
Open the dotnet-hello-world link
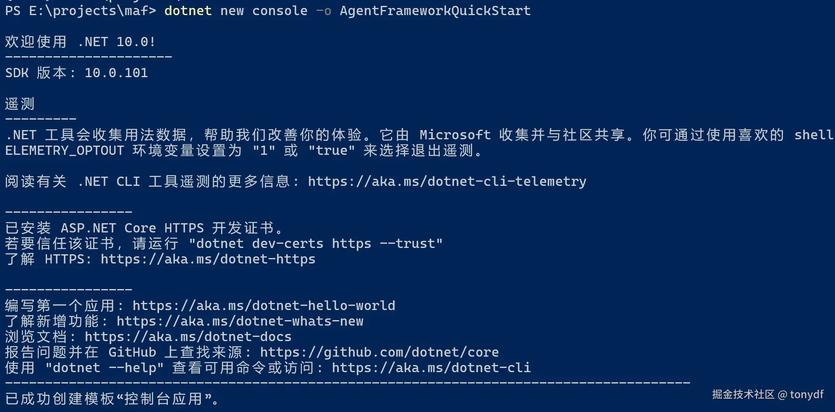tap(264, 306)
